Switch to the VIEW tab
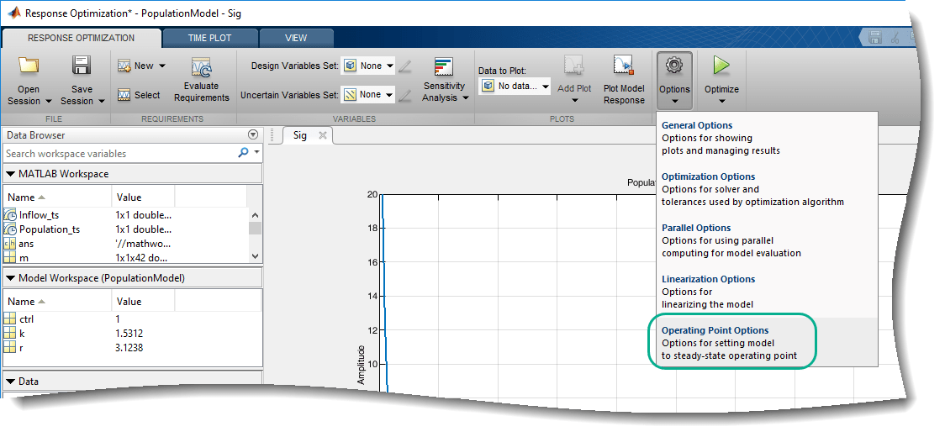945x437 pixels. (296, 38)
